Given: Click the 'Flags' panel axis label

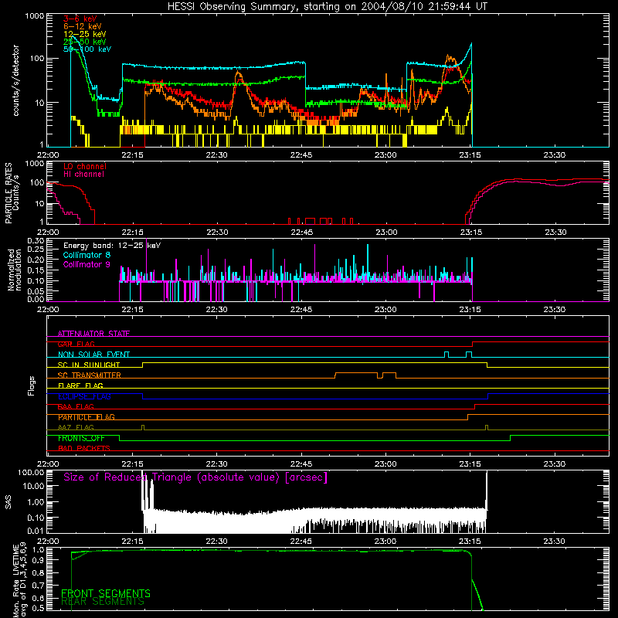Looking at the screenshot, I should pyautogui.click(x=32, y=386).
